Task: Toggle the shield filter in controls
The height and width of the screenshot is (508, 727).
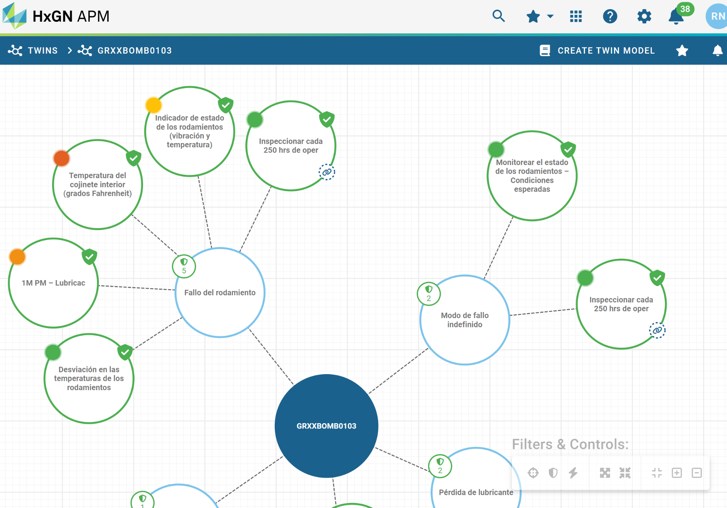Action: pos(553,473)
